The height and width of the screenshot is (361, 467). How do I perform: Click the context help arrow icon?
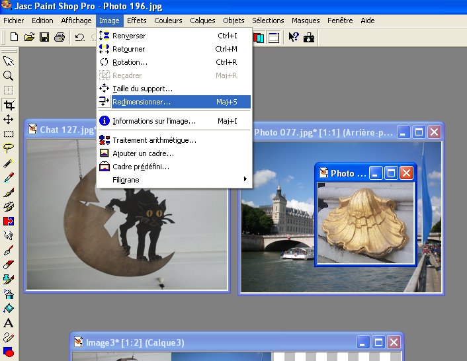(x=294, y=37)
